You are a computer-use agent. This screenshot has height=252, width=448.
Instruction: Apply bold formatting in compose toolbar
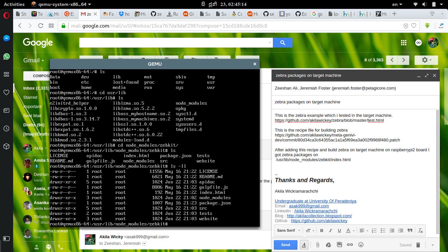322,230
